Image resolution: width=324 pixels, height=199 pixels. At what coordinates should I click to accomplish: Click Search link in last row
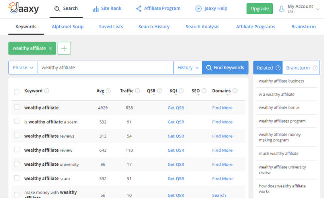point(219,195)
